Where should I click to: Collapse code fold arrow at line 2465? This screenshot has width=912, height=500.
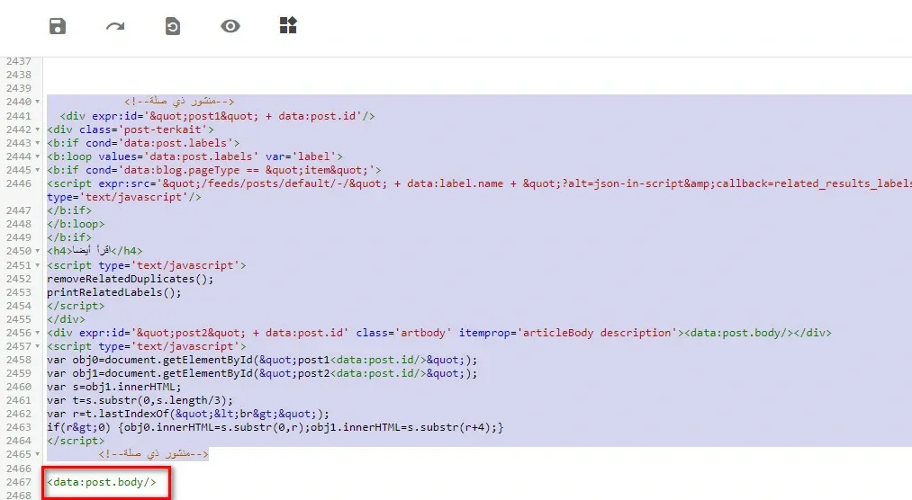click(x=38, y=454)
